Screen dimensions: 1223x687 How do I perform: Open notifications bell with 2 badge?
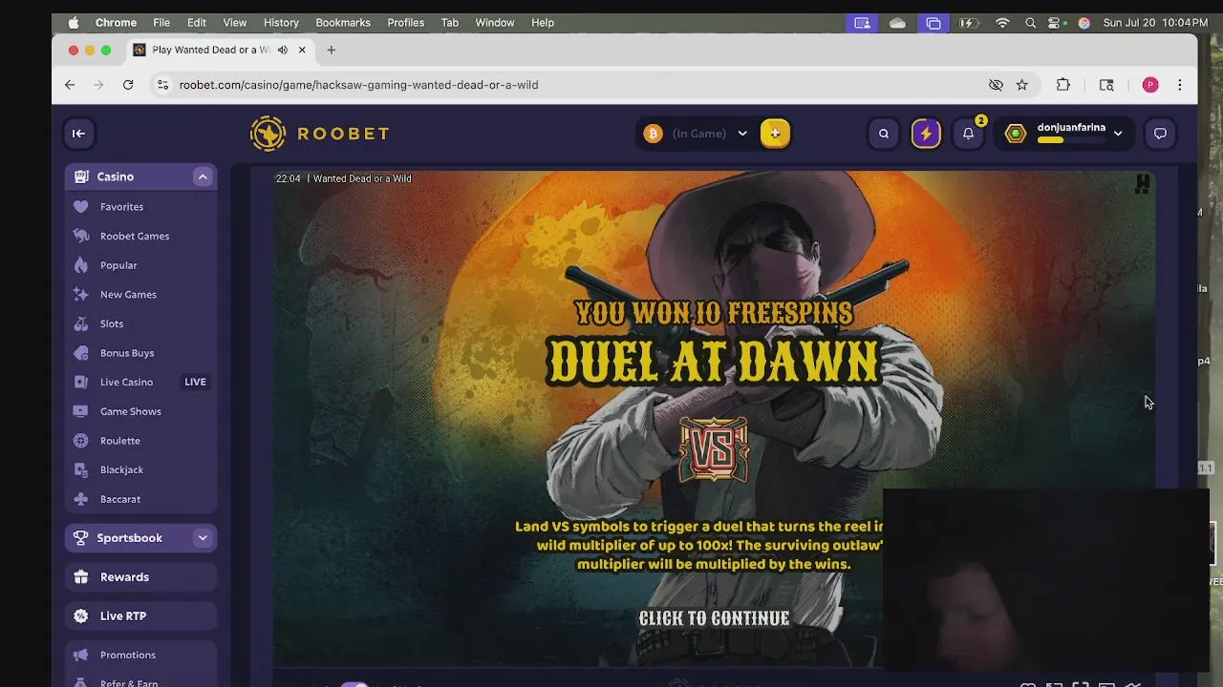pos(968,134)
